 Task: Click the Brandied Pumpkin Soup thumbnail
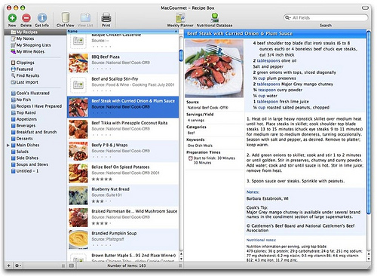pos(78,239)
